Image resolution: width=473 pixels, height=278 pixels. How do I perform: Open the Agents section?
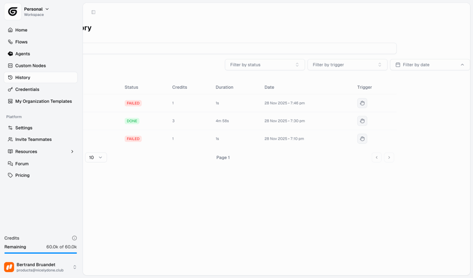click(41, 54)
